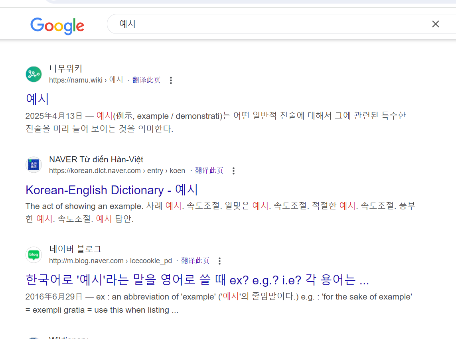Click the korean.dict.naver.com URL breadcrumb

(117, 171)
